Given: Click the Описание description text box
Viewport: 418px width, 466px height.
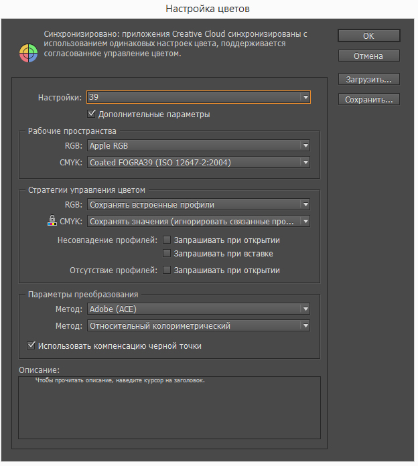Looking at the screenshot, I should coord(169,408).
